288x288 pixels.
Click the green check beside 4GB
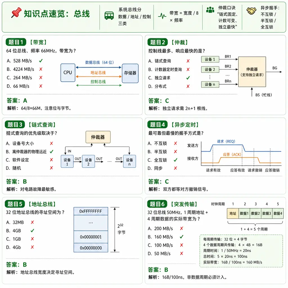32,231
